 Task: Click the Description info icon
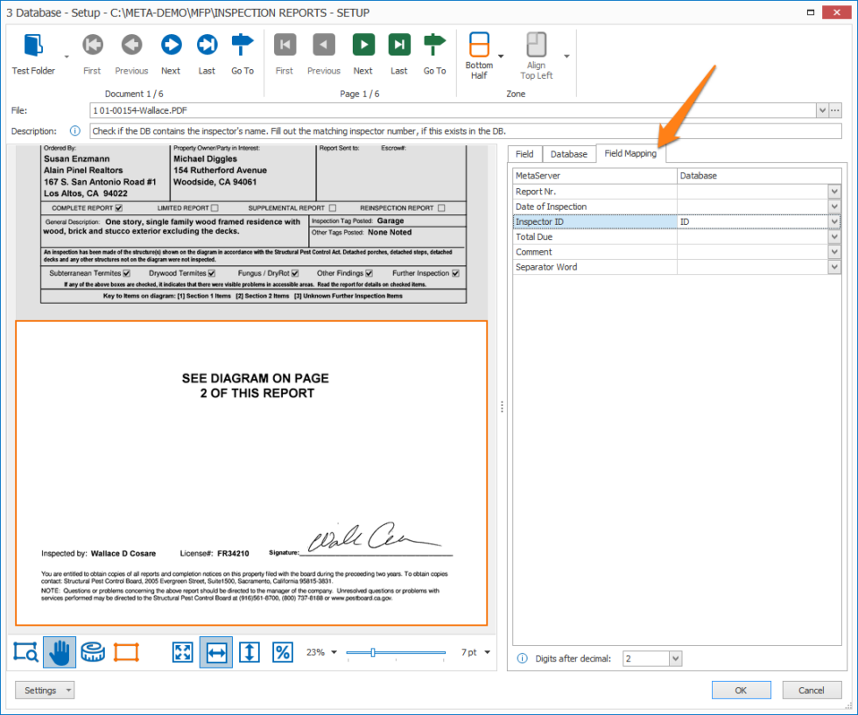tap(74, 130)
